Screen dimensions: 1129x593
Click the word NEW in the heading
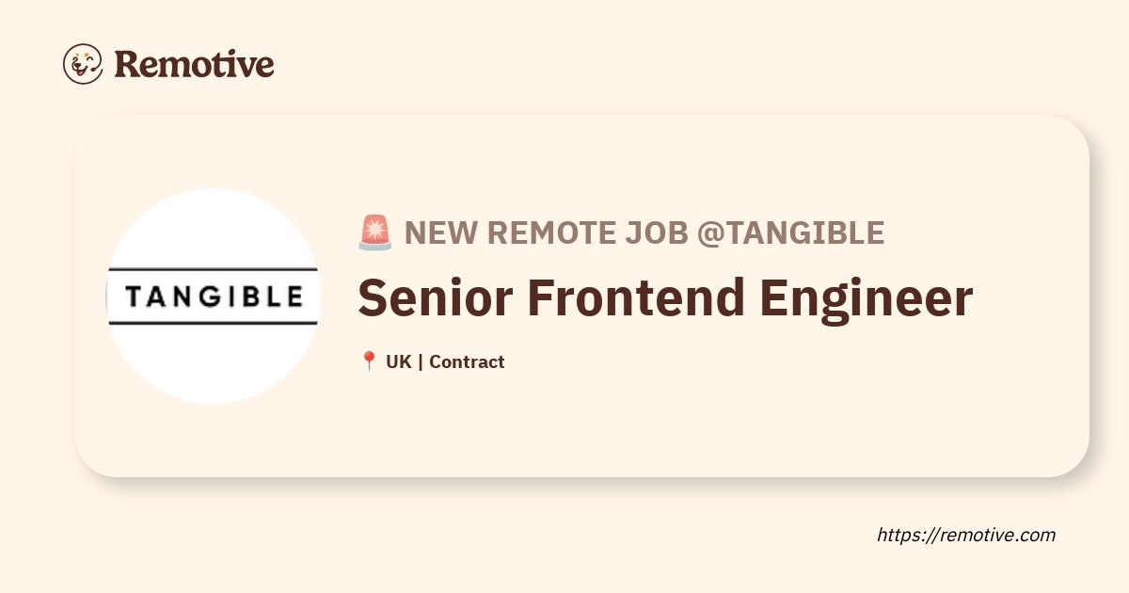440,232
